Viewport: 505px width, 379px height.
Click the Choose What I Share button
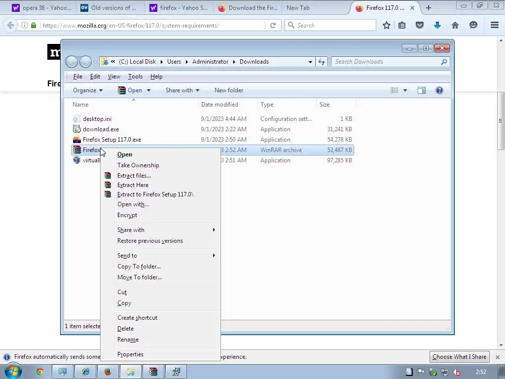click(x=459, y=357)
